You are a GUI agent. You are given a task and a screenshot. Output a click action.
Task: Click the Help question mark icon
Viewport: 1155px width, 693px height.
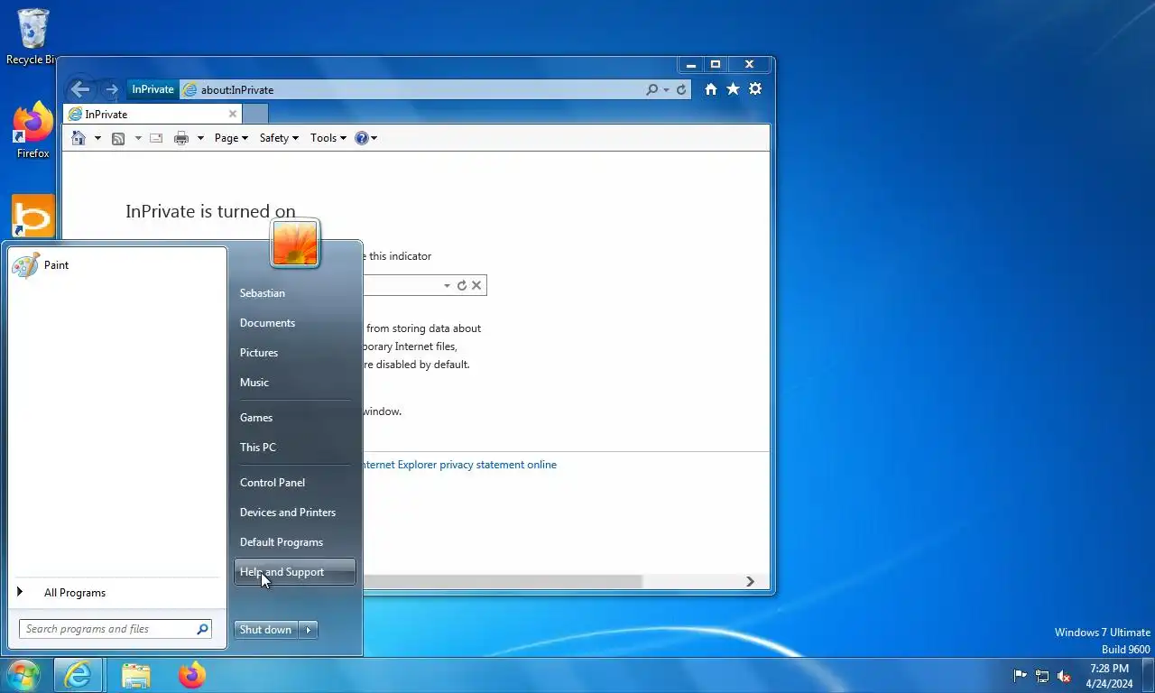pos(362,138)
